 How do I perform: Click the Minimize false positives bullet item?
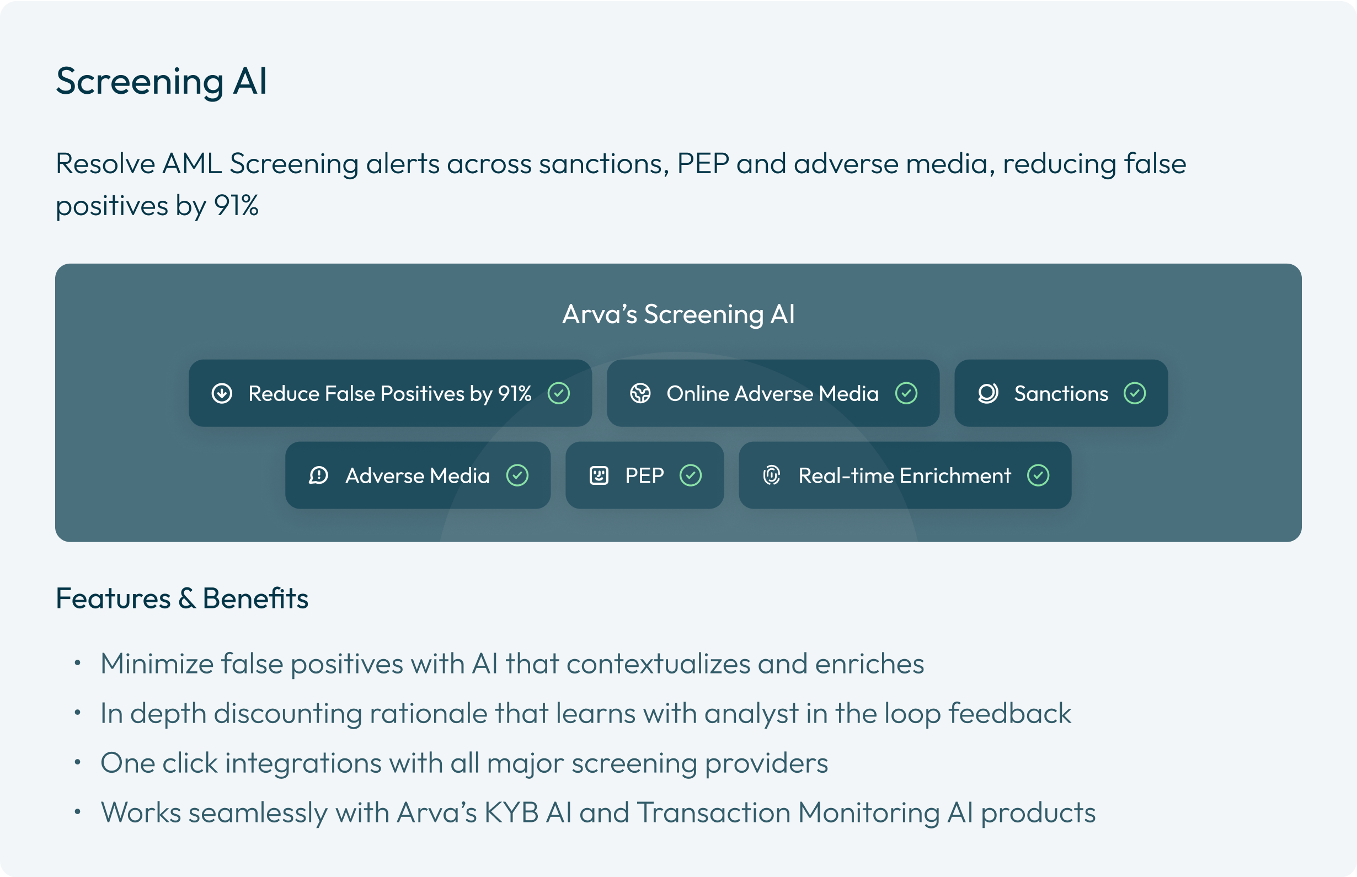tap(511, 664)
